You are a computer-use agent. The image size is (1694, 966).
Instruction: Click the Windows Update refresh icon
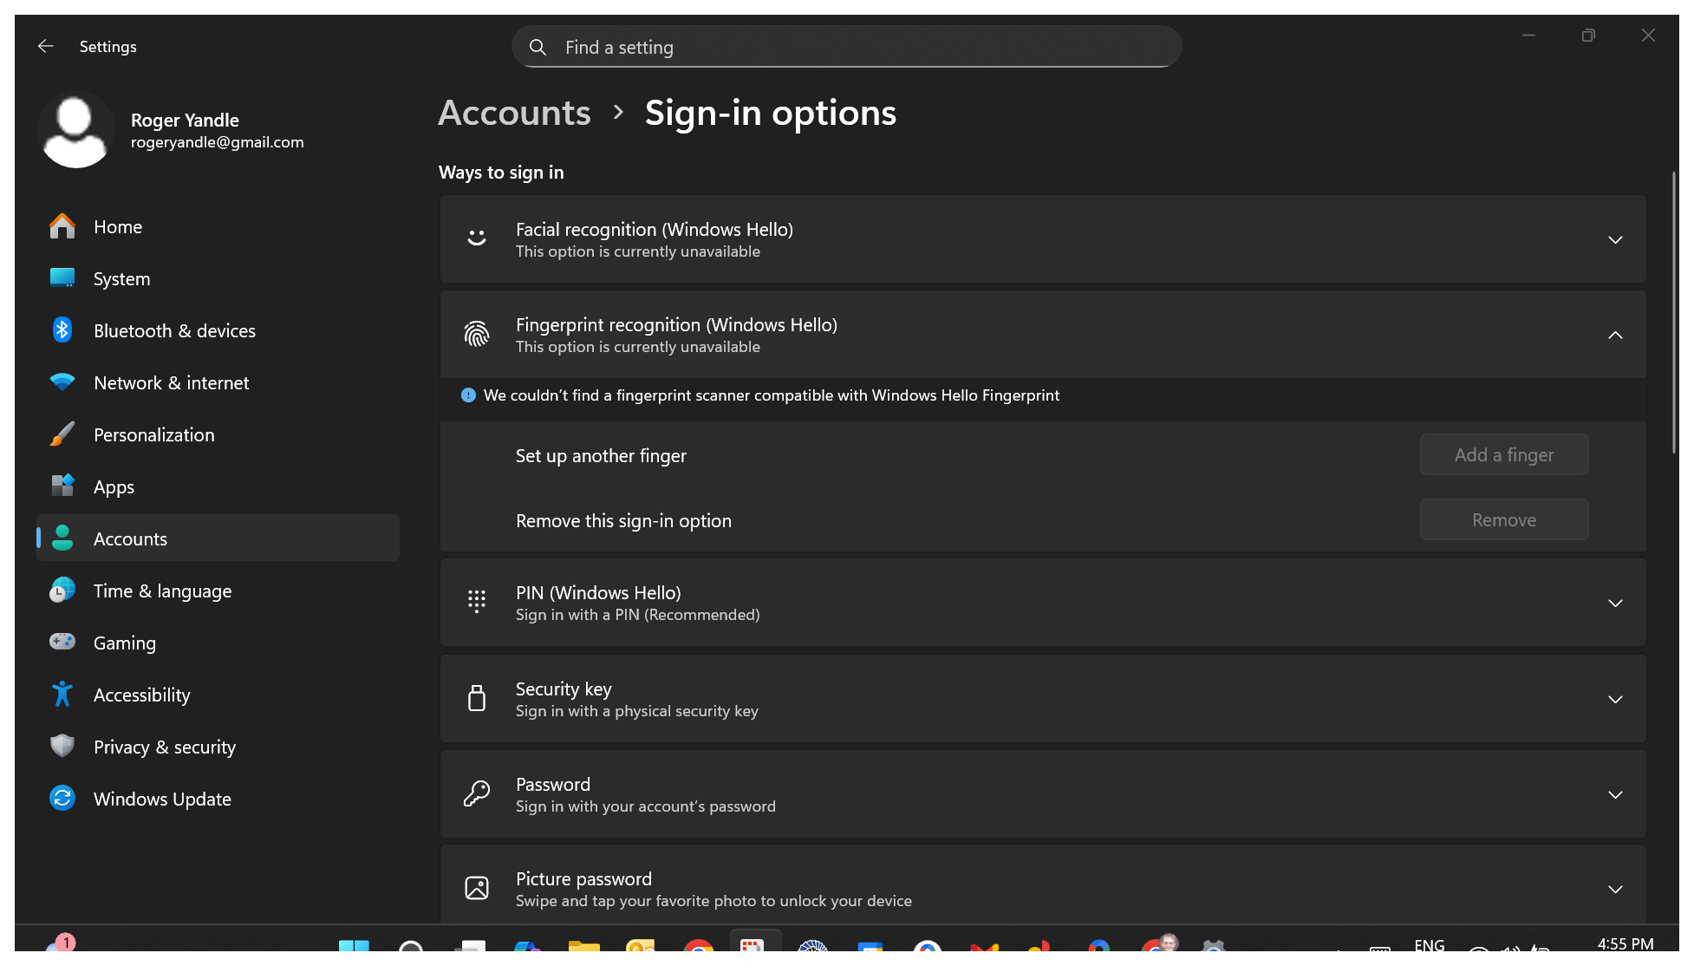62,799
